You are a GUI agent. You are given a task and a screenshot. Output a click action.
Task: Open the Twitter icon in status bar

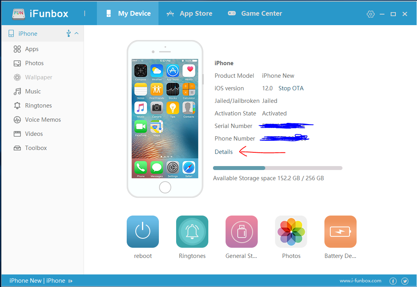pyautogui.click(x=405, y=281)
